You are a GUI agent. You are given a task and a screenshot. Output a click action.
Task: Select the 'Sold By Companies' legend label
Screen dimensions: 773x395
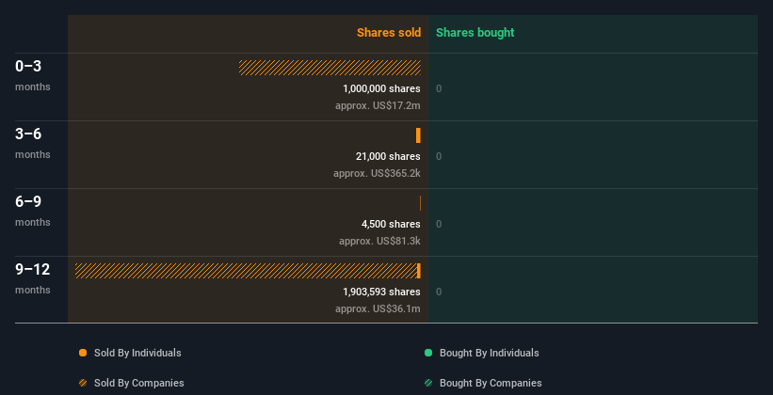[x=139, y=383]
